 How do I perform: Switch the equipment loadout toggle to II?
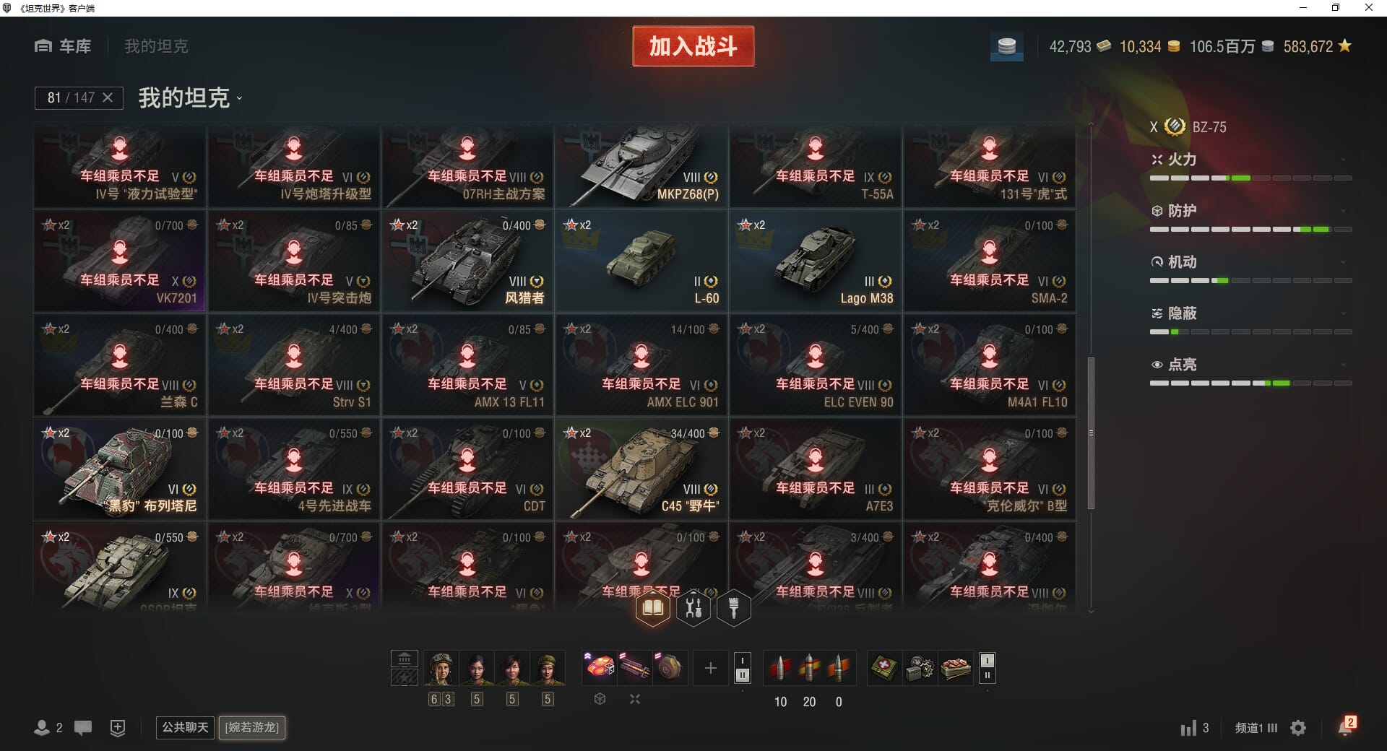coord(742,675)
